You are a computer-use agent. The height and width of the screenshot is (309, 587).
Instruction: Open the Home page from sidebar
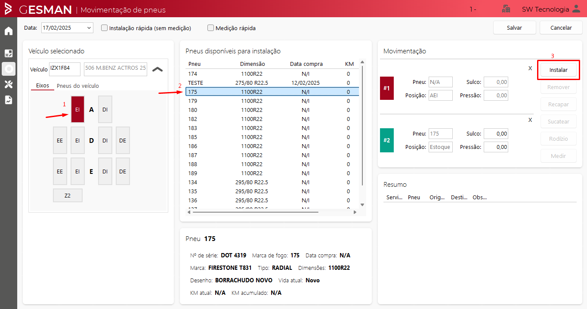(x=9, y=31)
